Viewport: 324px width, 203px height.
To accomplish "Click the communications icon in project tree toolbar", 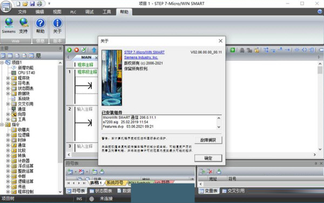I will click(x=38, y=56).
